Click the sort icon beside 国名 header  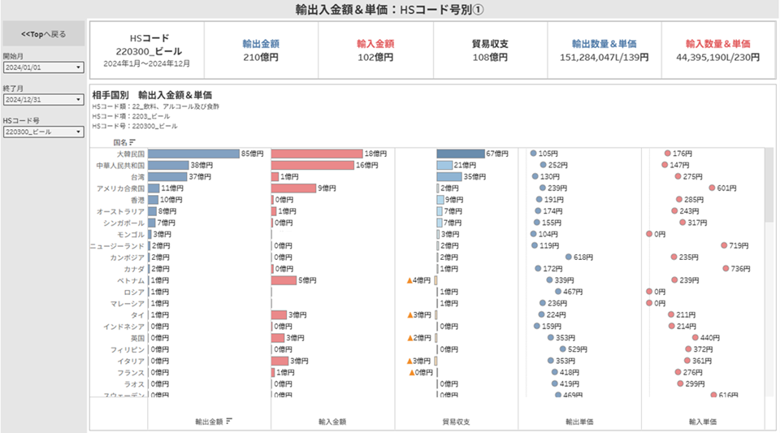point(132,142)
